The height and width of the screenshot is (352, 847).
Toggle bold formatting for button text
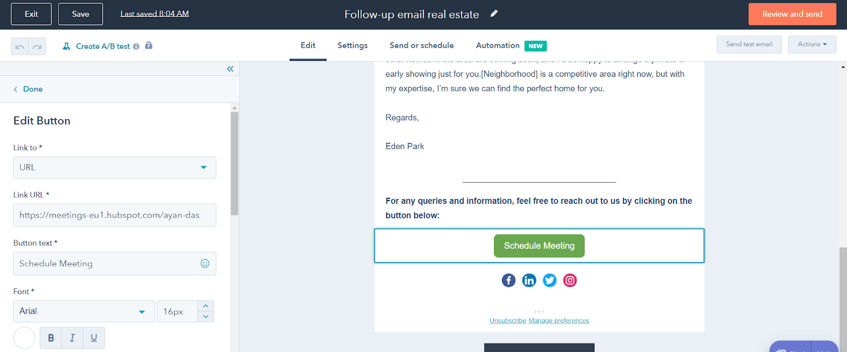50,338
